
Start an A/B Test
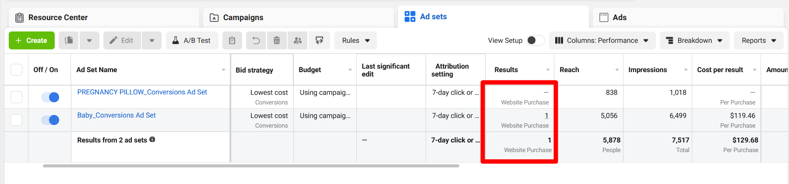pyautogui.click(x=192, y=41)
